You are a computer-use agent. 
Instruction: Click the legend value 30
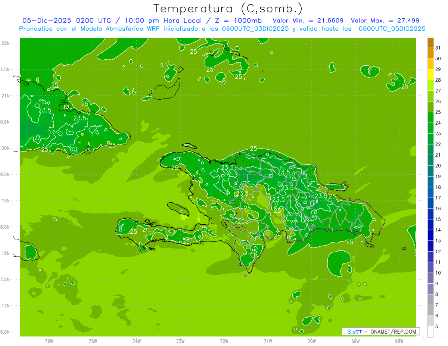[438, 58]
